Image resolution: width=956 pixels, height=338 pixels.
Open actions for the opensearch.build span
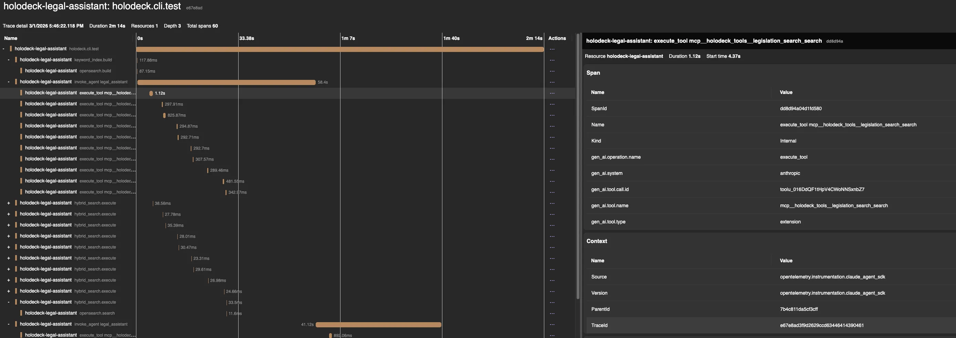(552, 71)
